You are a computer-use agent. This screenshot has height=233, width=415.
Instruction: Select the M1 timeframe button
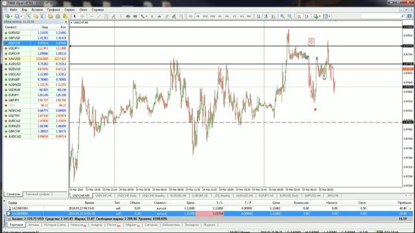[191, 16]
